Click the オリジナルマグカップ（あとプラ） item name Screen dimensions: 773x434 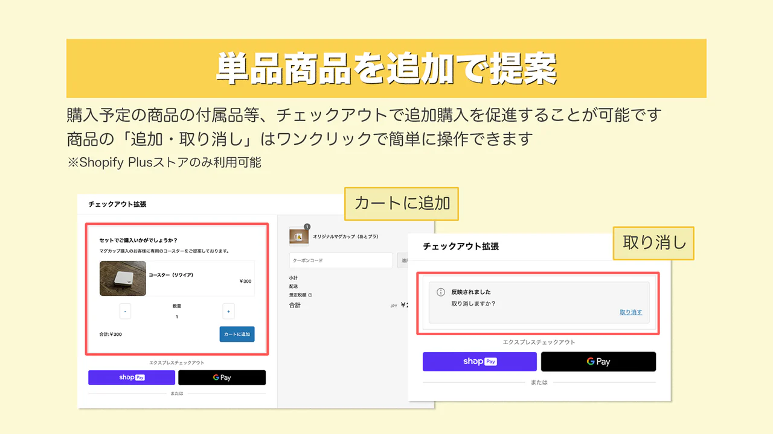[x=345, y=237]
